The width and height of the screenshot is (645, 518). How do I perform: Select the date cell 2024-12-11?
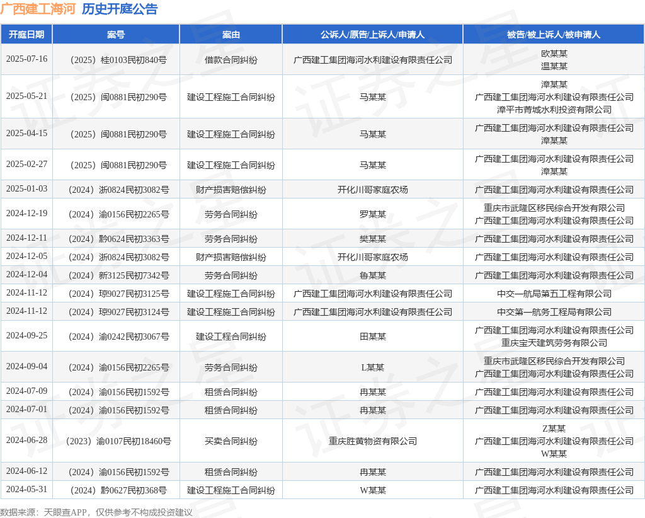pyautogui.click(x=26, y=238)
